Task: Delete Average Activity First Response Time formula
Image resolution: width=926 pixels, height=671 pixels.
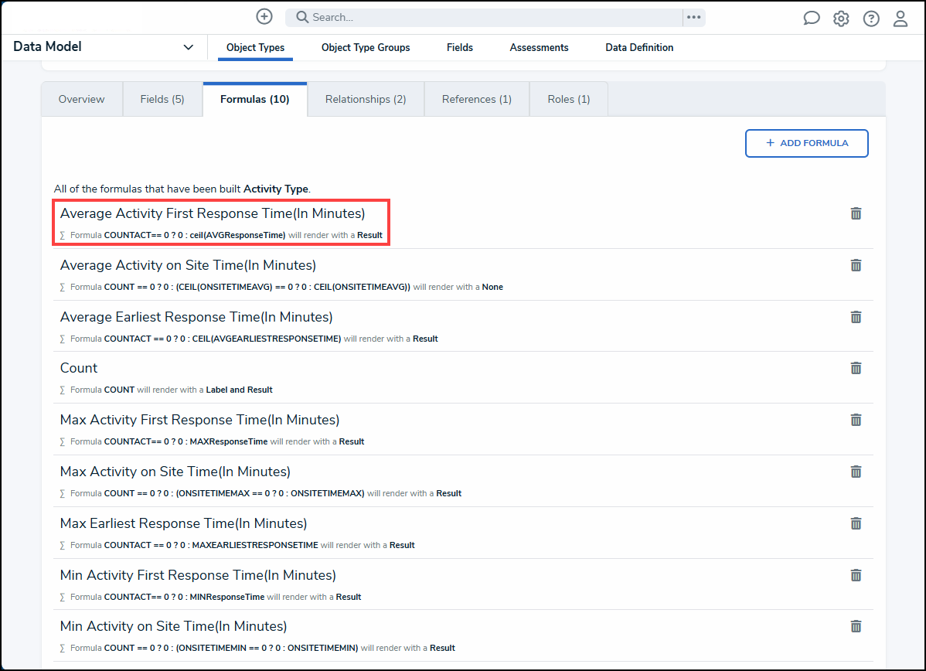Action: 856,213
